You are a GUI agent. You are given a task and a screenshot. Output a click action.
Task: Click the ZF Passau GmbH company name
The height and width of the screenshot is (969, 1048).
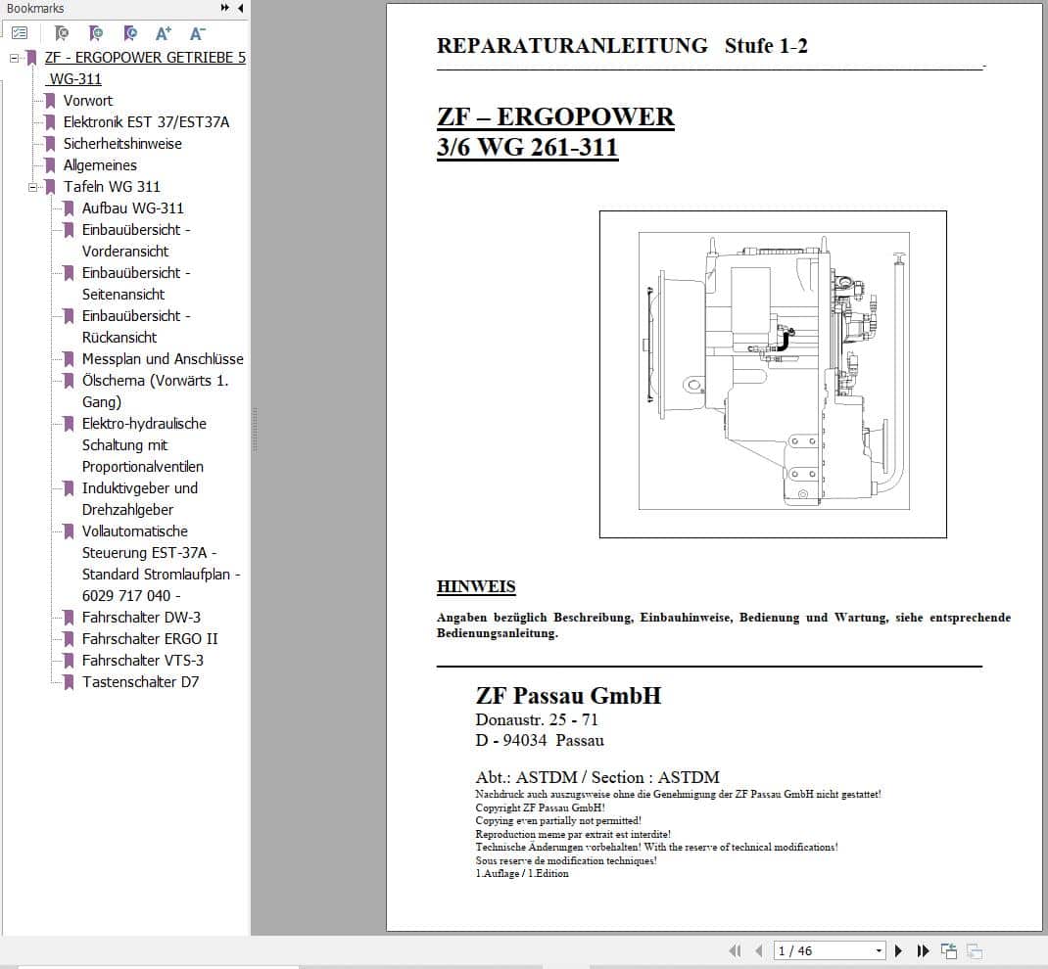(x=568, y=696)
